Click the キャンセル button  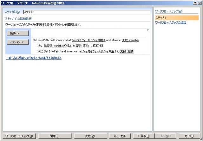coord(120,136)
